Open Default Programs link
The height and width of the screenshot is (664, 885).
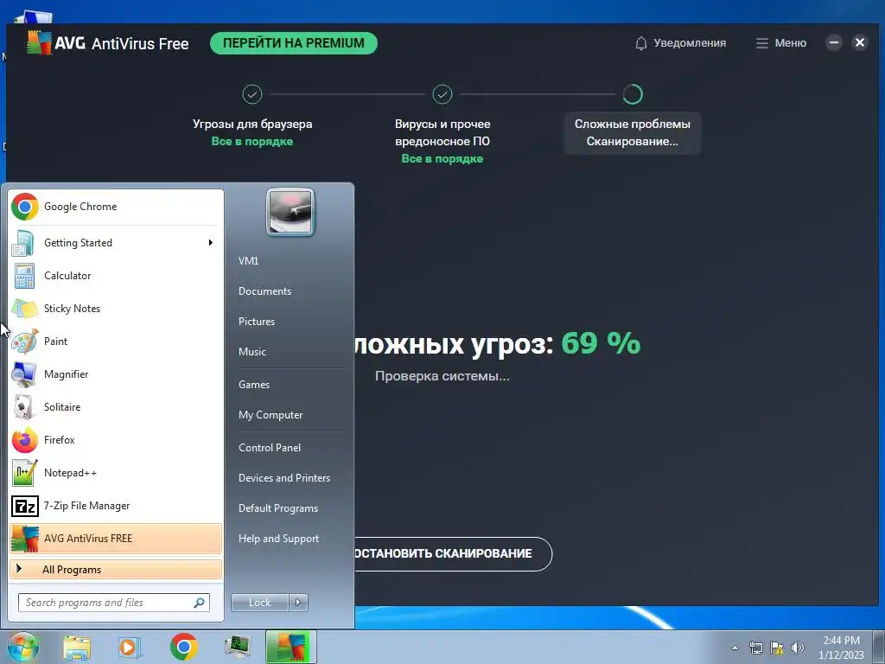coord(278,508)
